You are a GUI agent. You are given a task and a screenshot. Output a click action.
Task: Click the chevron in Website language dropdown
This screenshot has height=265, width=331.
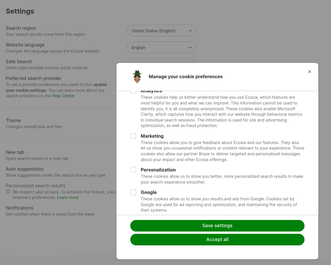[x=190, y=47]
